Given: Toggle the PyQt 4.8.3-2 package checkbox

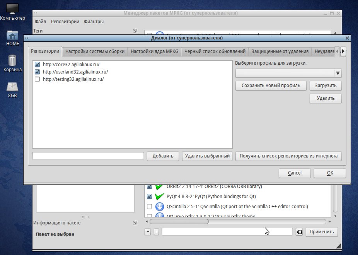Looking at the screenshot, I should 149,196.
